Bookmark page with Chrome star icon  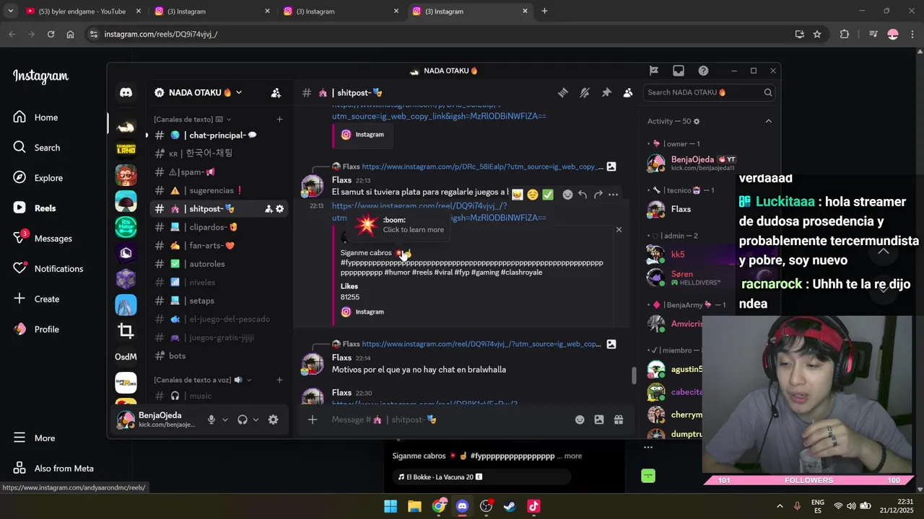coord(817,34)
